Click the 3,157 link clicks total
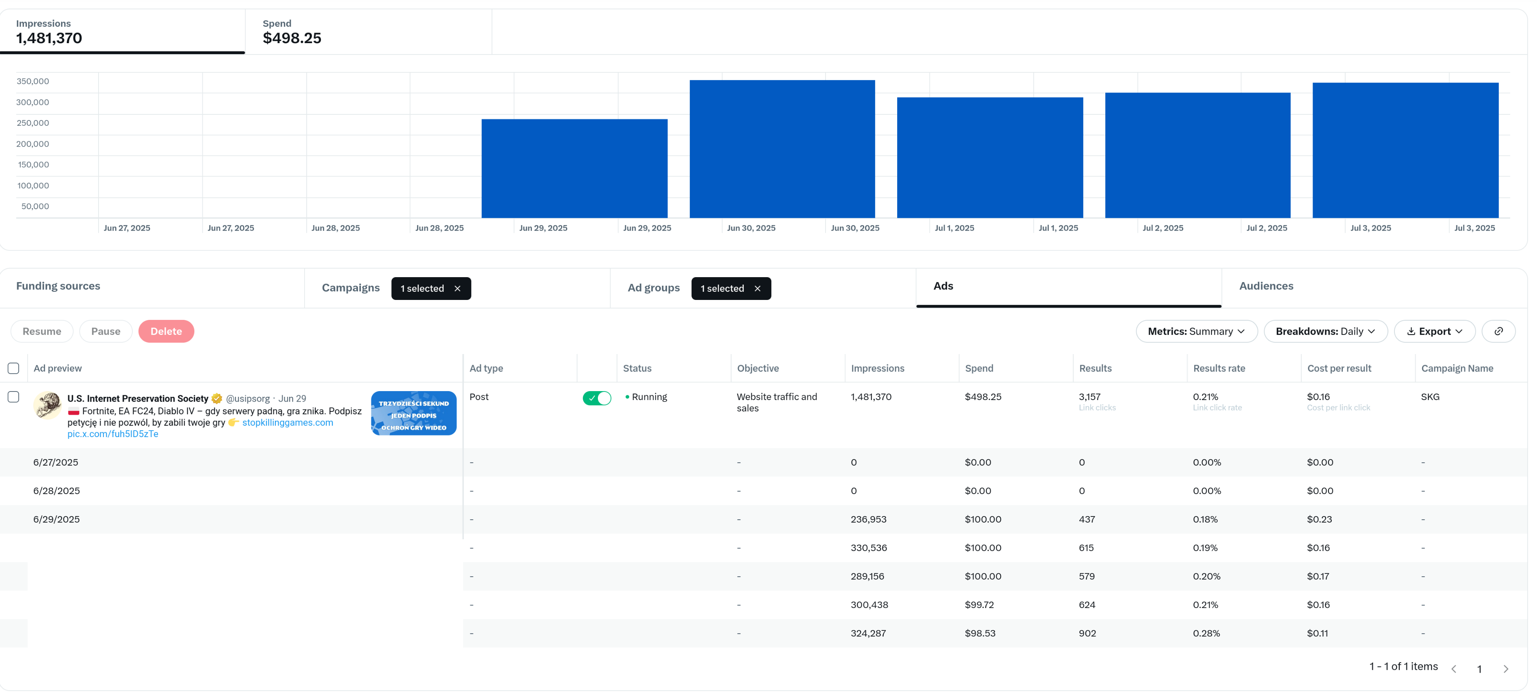The width and height of the screenshot is (1537, 700). [x=1089, y=397]
